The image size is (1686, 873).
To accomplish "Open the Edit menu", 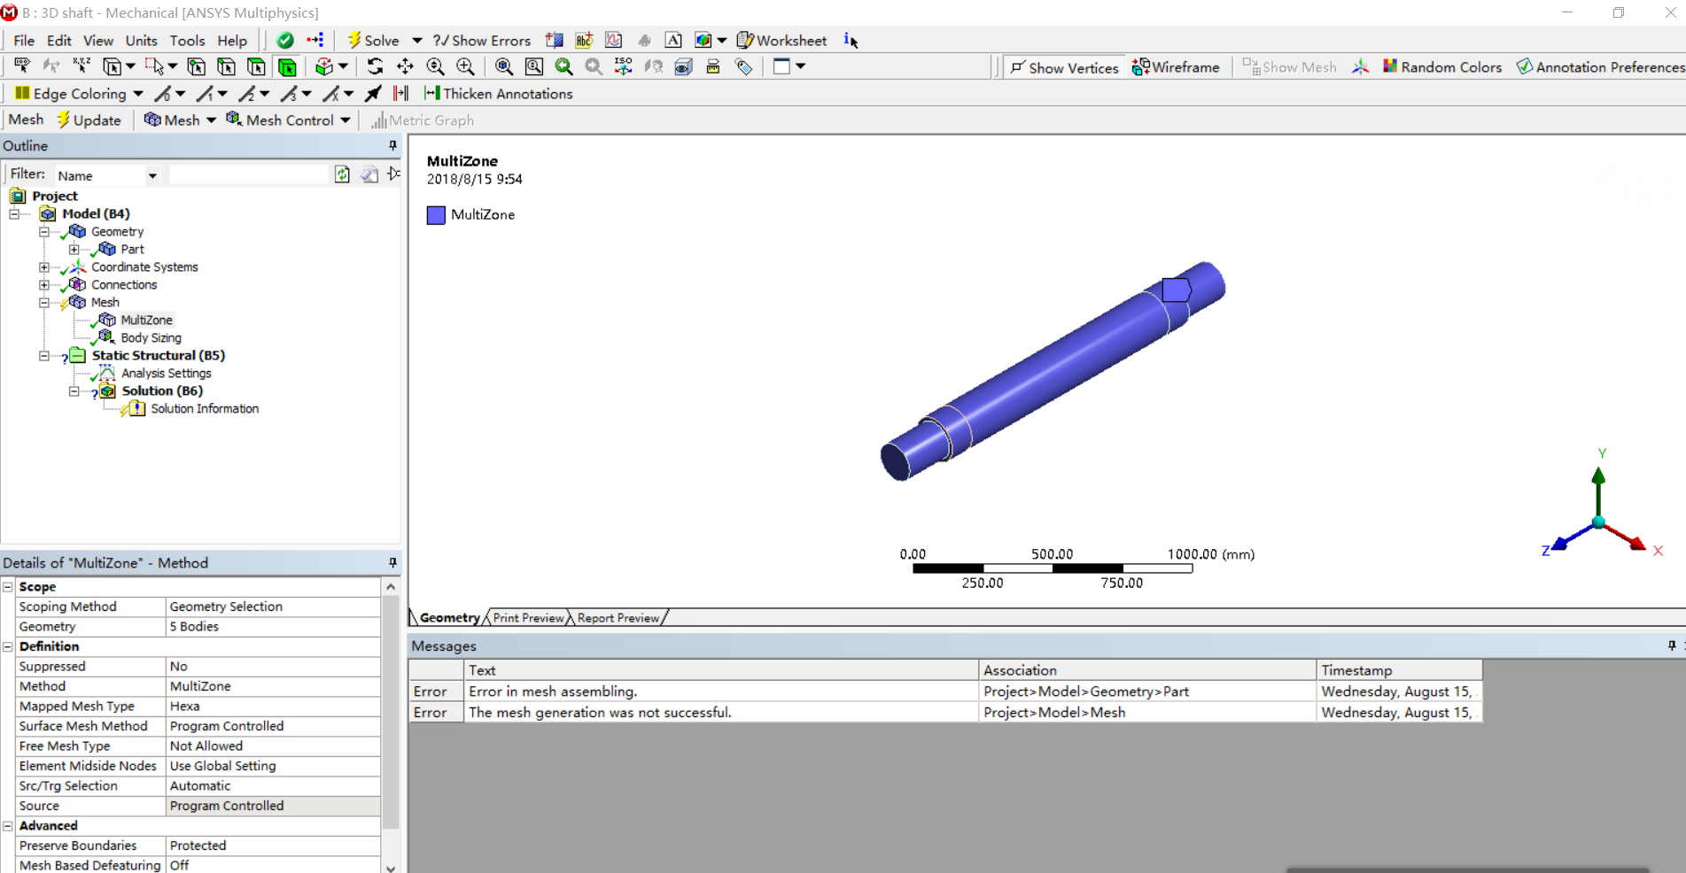I will coord(58,41).
